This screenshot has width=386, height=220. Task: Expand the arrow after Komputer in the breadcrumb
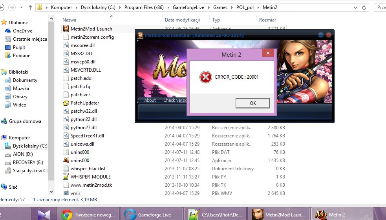point(76,7)
